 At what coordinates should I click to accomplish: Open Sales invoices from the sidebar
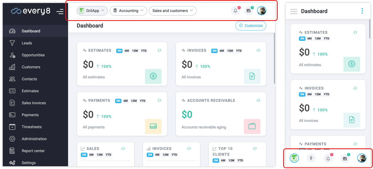(34, 103)
